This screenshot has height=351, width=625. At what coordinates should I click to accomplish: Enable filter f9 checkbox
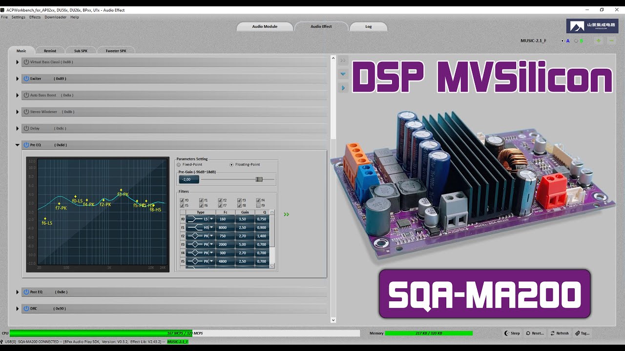click(x=258, y=206)
